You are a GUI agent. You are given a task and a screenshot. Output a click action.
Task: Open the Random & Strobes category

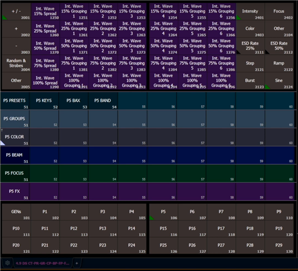[x=16, y=63]
